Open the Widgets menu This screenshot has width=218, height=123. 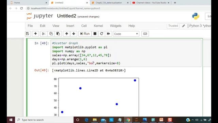pyautogui.click(x=116, y=26)
